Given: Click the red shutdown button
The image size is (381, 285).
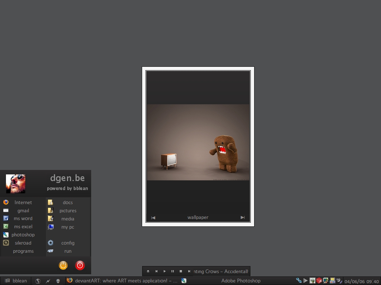Looking at the screenshot, I should [80, 265].
